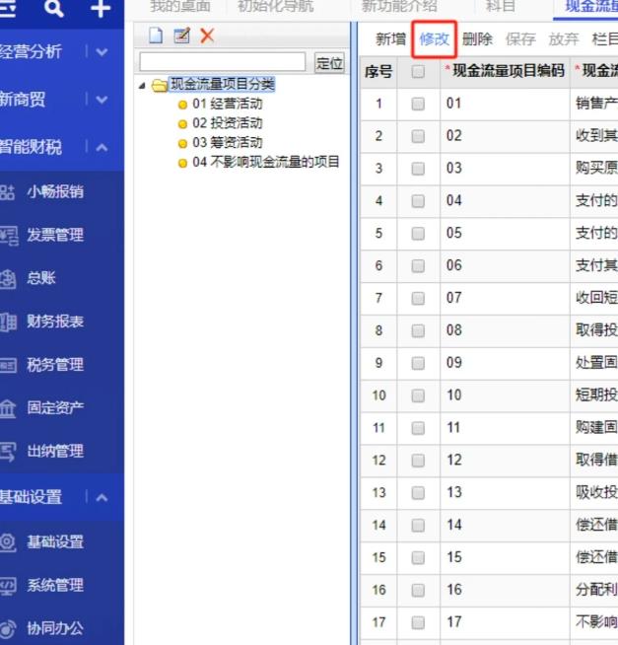The height and width of the screenshot is (645, 618).
Task: Click the red X delete icon
Action: coord(207,36)
